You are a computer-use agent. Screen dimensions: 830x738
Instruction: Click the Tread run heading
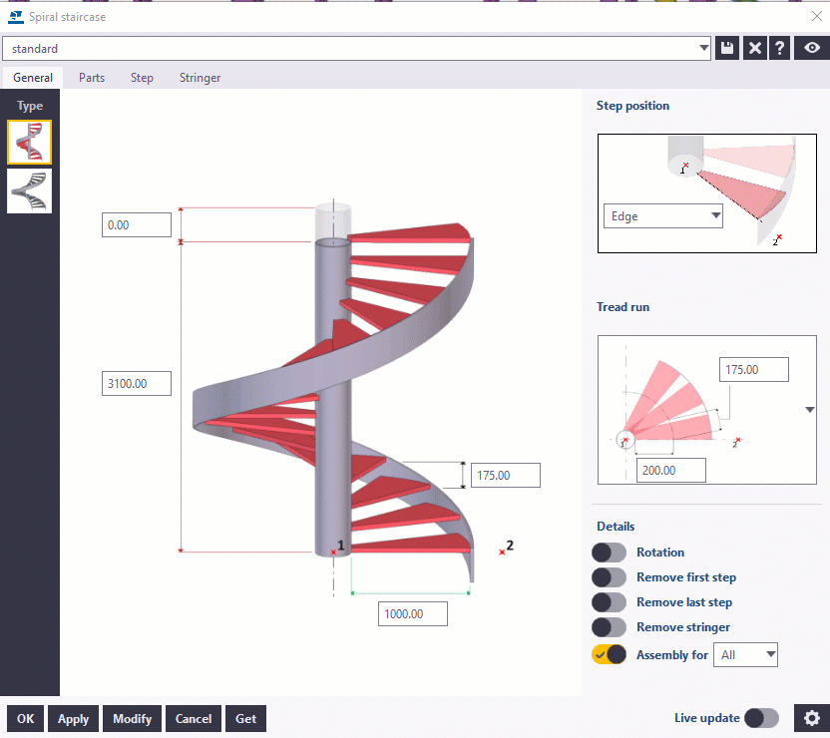622,307
